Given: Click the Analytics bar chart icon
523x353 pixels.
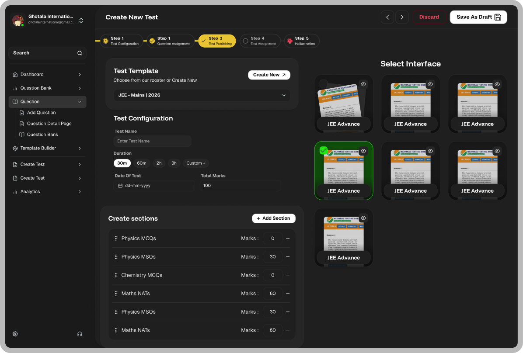Looking at the screenshot, I should tap(15, 192).
